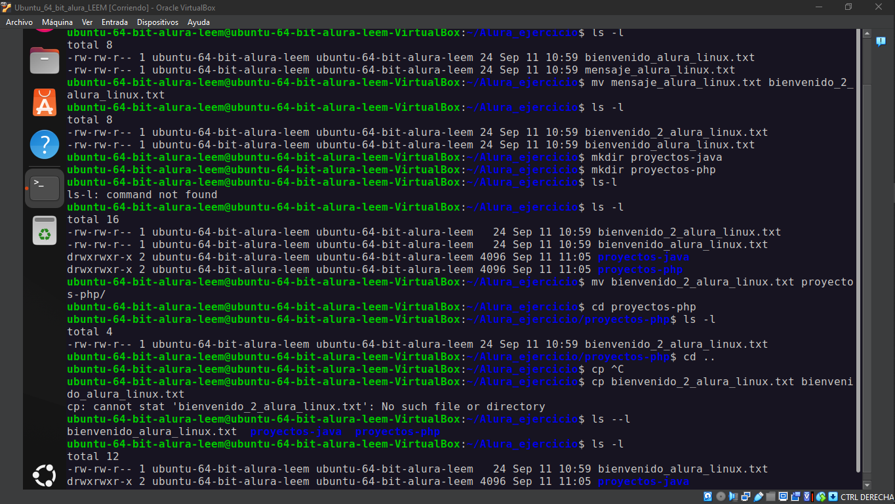The width and height of the screenshot is (895, 504).
Task: Click 'bienvenido_alura_linux.txt' in the 'ls --l' output
Action: tap(152, 432)
